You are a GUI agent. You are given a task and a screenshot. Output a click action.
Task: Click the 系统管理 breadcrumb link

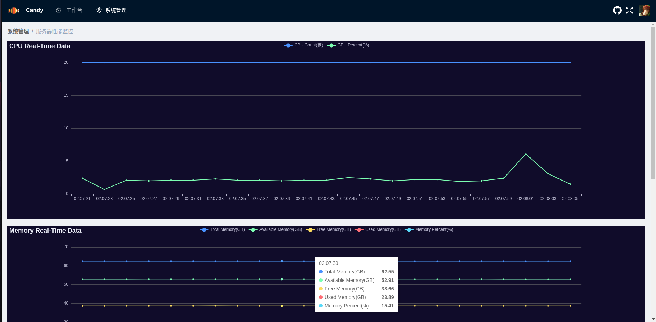pyautogui.click(x=18, y=32)
